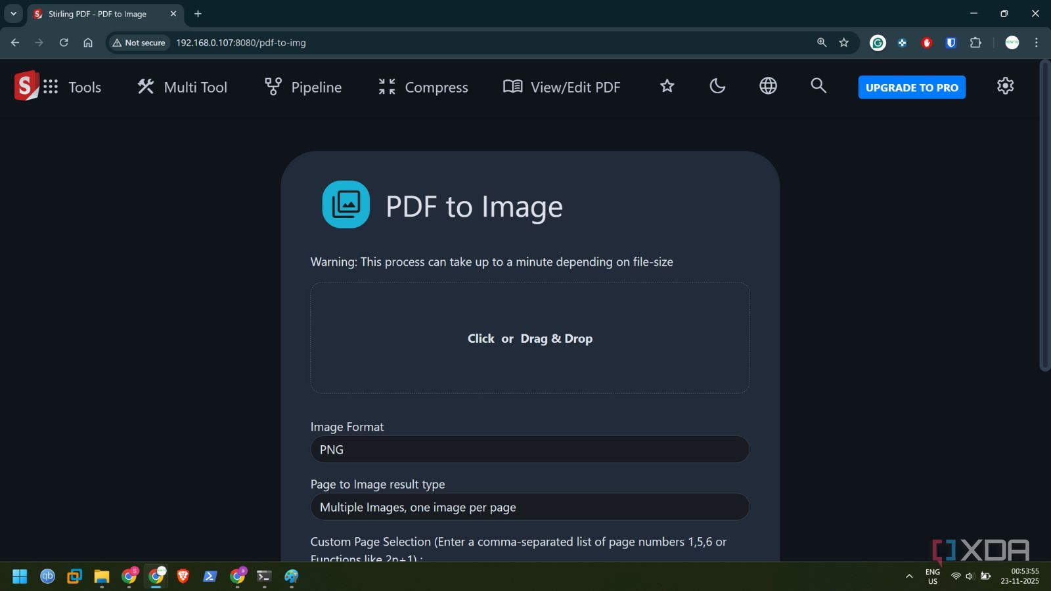This screenshot has width=1051, height=591.
Task: Click the browser back arrow
Action: (15, 43)
